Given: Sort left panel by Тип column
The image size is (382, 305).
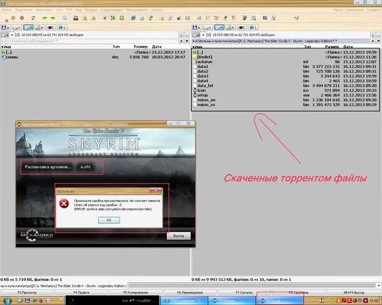Looking at the screenshot, I should (117, 46).
